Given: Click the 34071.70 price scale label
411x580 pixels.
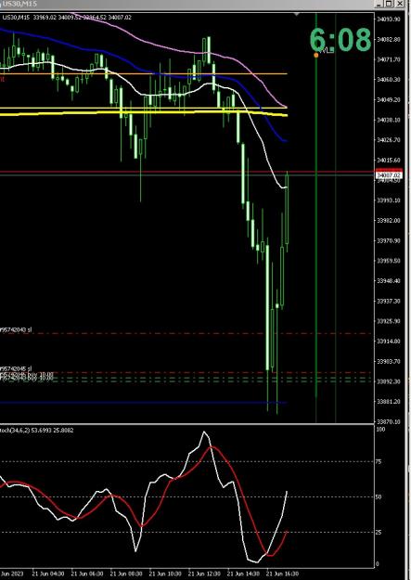Looking at the screenshot, I should 388,59.
